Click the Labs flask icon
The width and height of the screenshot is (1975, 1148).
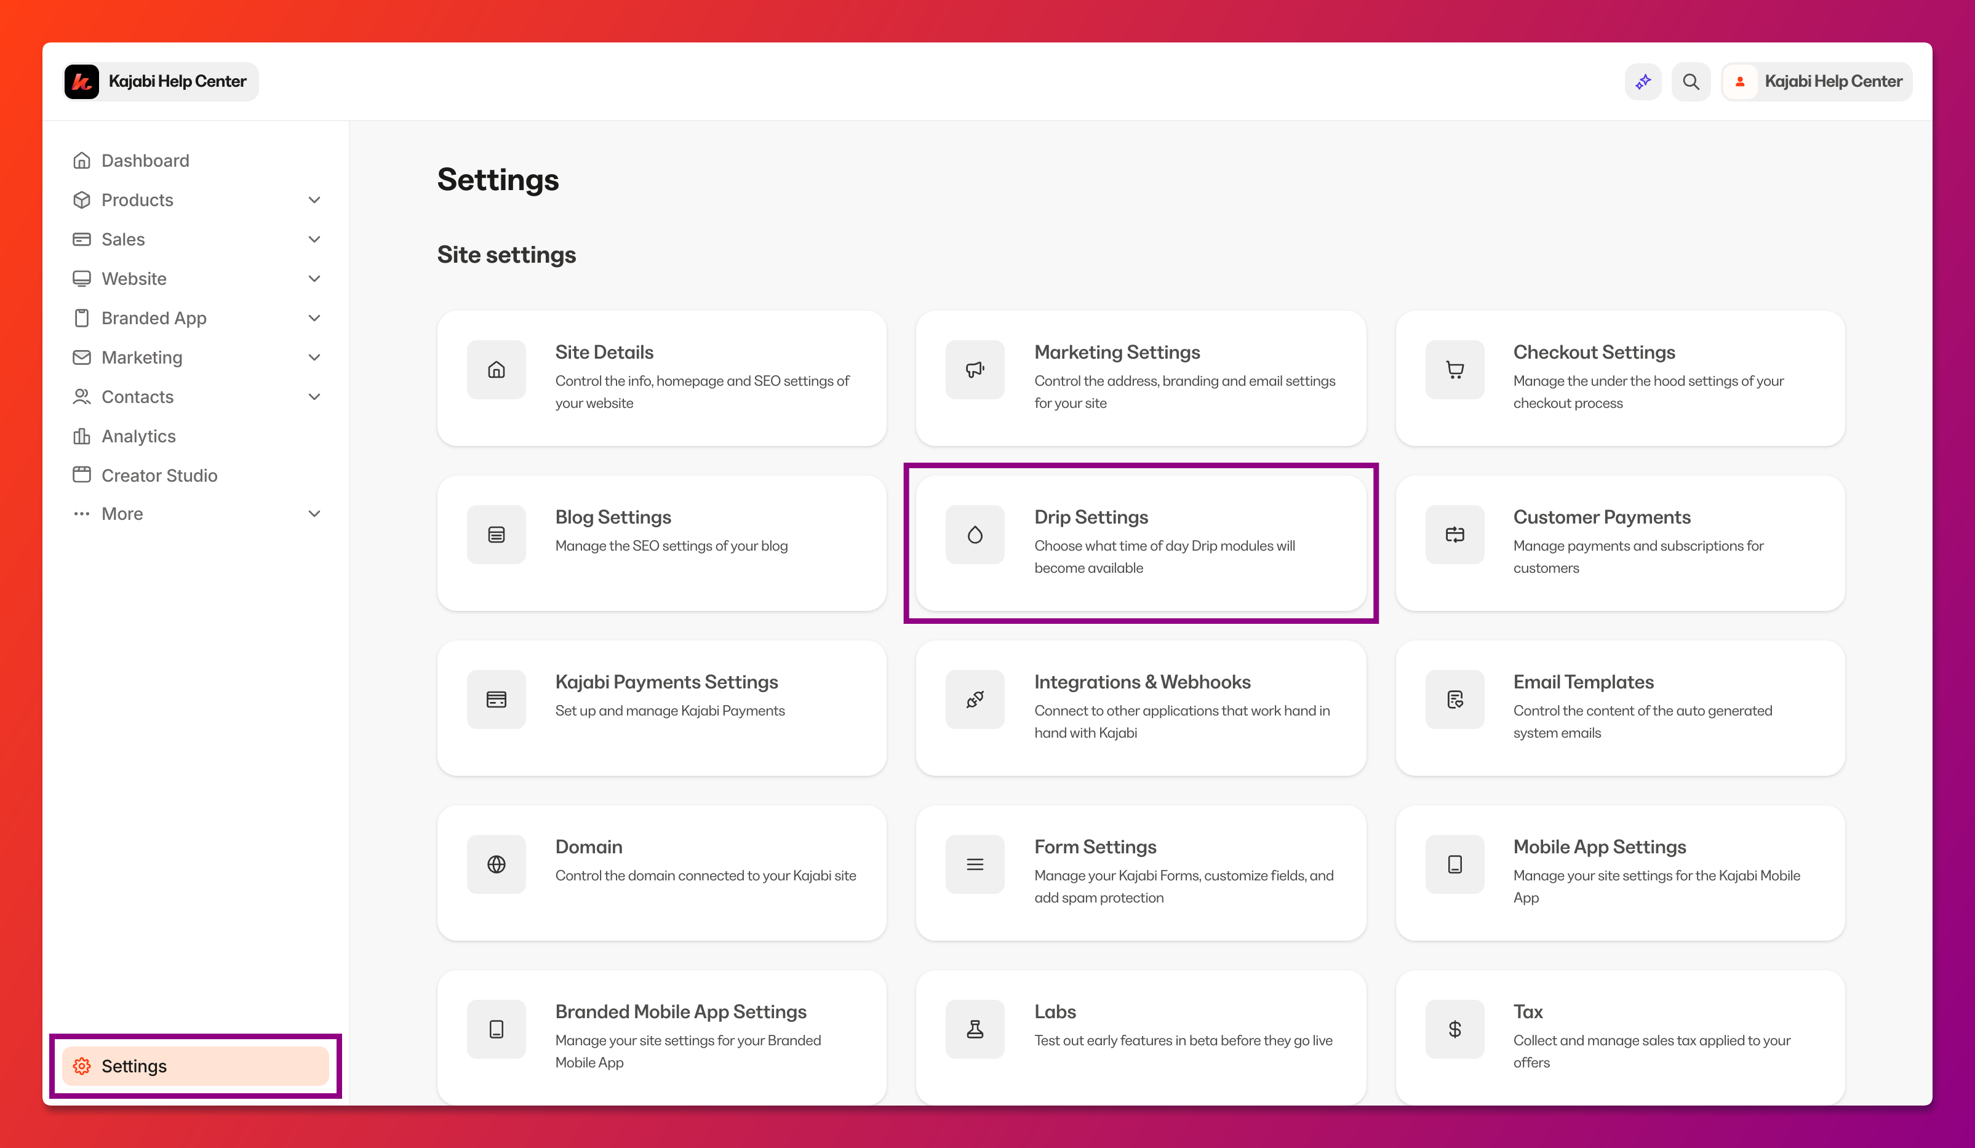tap(975, 1029)
